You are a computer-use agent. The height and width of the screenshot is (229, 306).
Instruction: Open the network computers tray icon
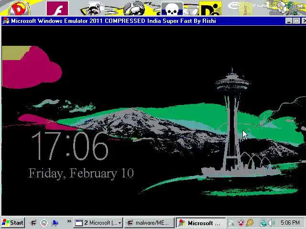(262, 223)
